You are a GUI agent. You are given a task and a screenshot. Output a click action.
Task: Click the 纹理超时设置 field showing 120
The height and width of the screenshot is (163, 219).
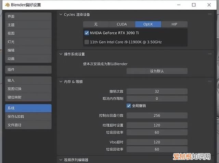[x=157, y=125]
